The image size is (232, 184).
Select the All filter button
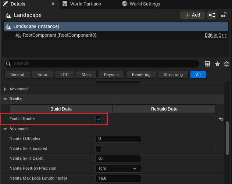point(198,75)
